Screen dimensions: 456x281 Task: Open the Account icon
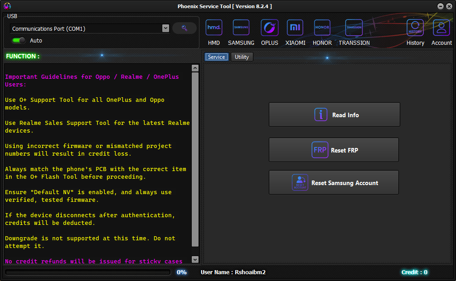click(441, 28)
